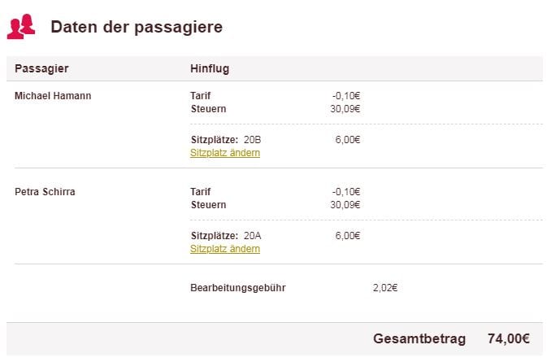Click the pink passengers icon
Viewport: 547px width, 362px height.
coord(21,27)
